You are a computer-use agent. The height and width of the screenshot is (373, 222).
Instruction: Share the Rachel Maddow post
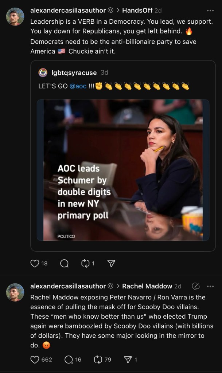pos(128,360)
